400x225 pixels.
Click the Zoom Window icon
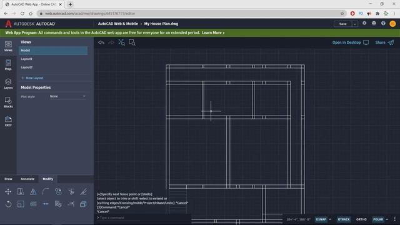(x=132, y=42)
